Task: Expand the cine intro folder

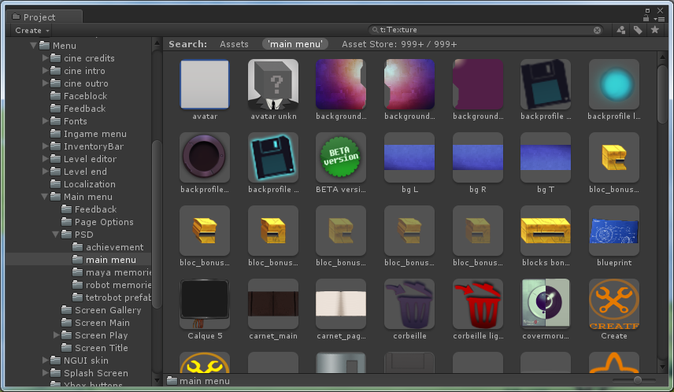Action: [45, 70]
